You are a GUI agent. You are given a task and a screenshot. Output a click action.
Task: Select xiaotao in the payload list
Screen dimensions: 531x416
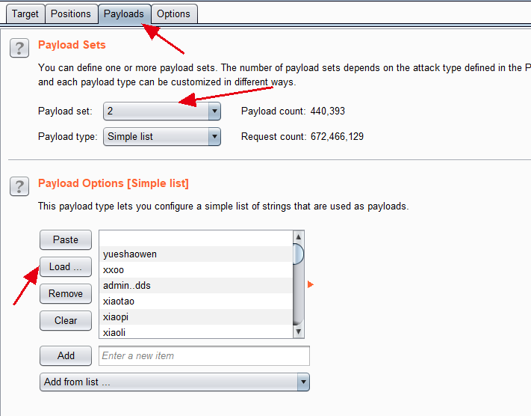(x=196, y=301)
